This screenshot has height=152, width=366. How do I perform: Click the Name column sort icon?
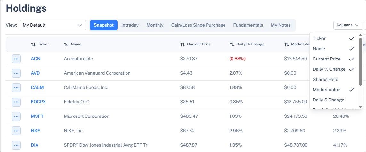pos(66,44)
